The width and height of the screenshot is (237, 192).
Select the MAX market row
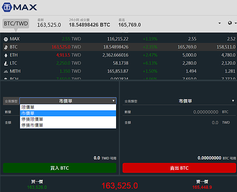(119, 39)
